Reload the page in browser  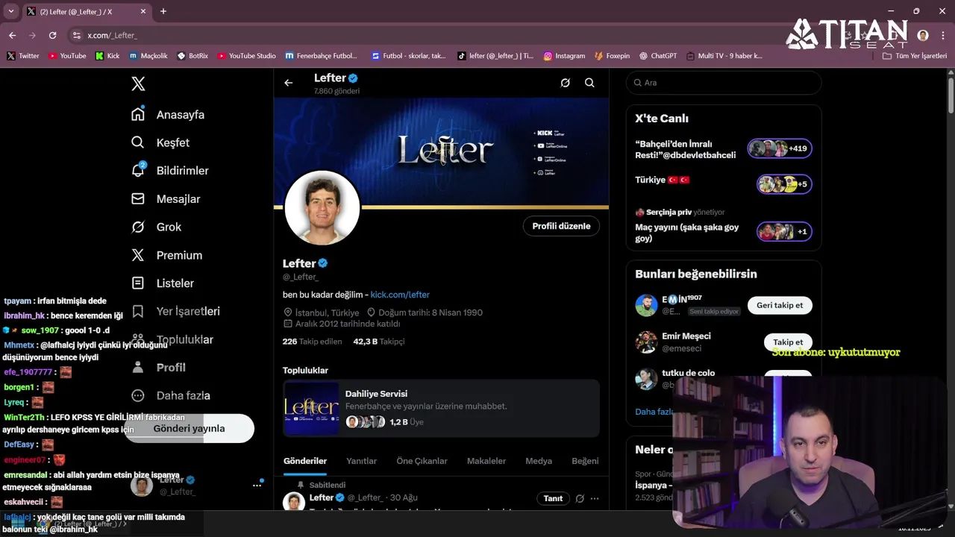coord(52,35)
